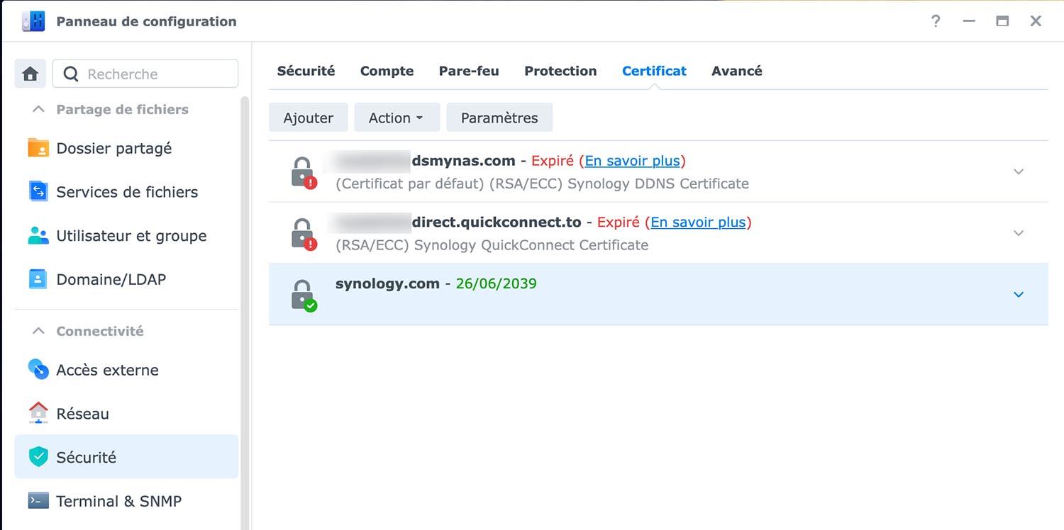Click the Accès externe icon

[x=38, y=369]
